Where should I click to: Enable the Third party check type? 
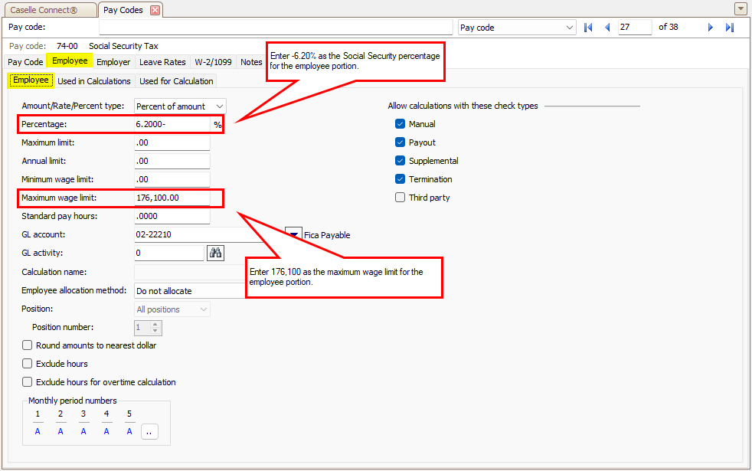point(400,198)
